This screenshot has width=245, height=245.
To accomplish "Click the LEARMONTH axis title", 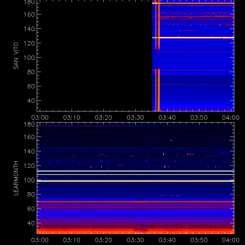I will click(16, 178).
